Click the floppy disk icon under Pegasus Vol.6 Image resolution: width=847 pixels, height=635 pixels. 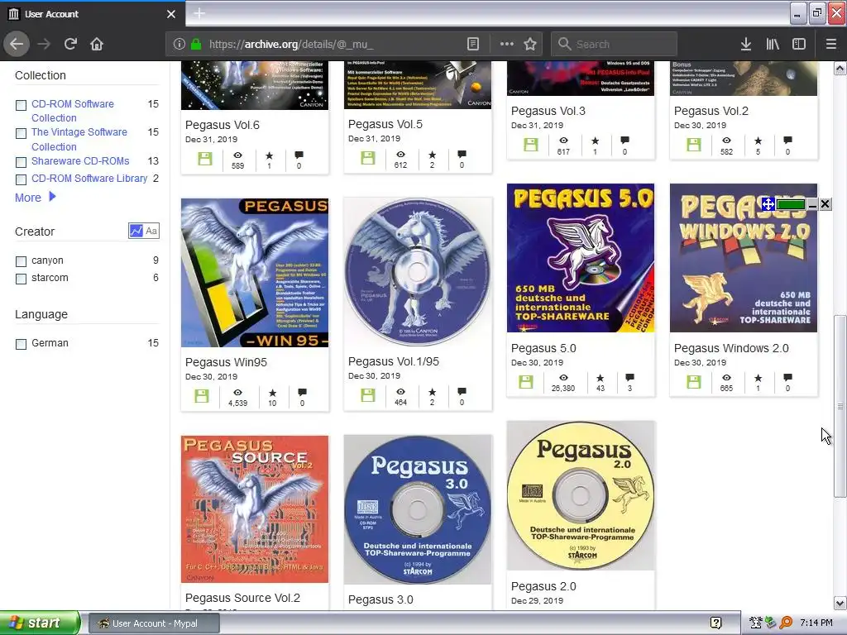[205, 159]
